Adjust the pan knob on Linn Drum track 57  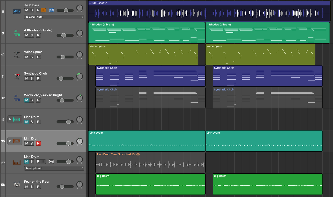(x=80, y=159)
